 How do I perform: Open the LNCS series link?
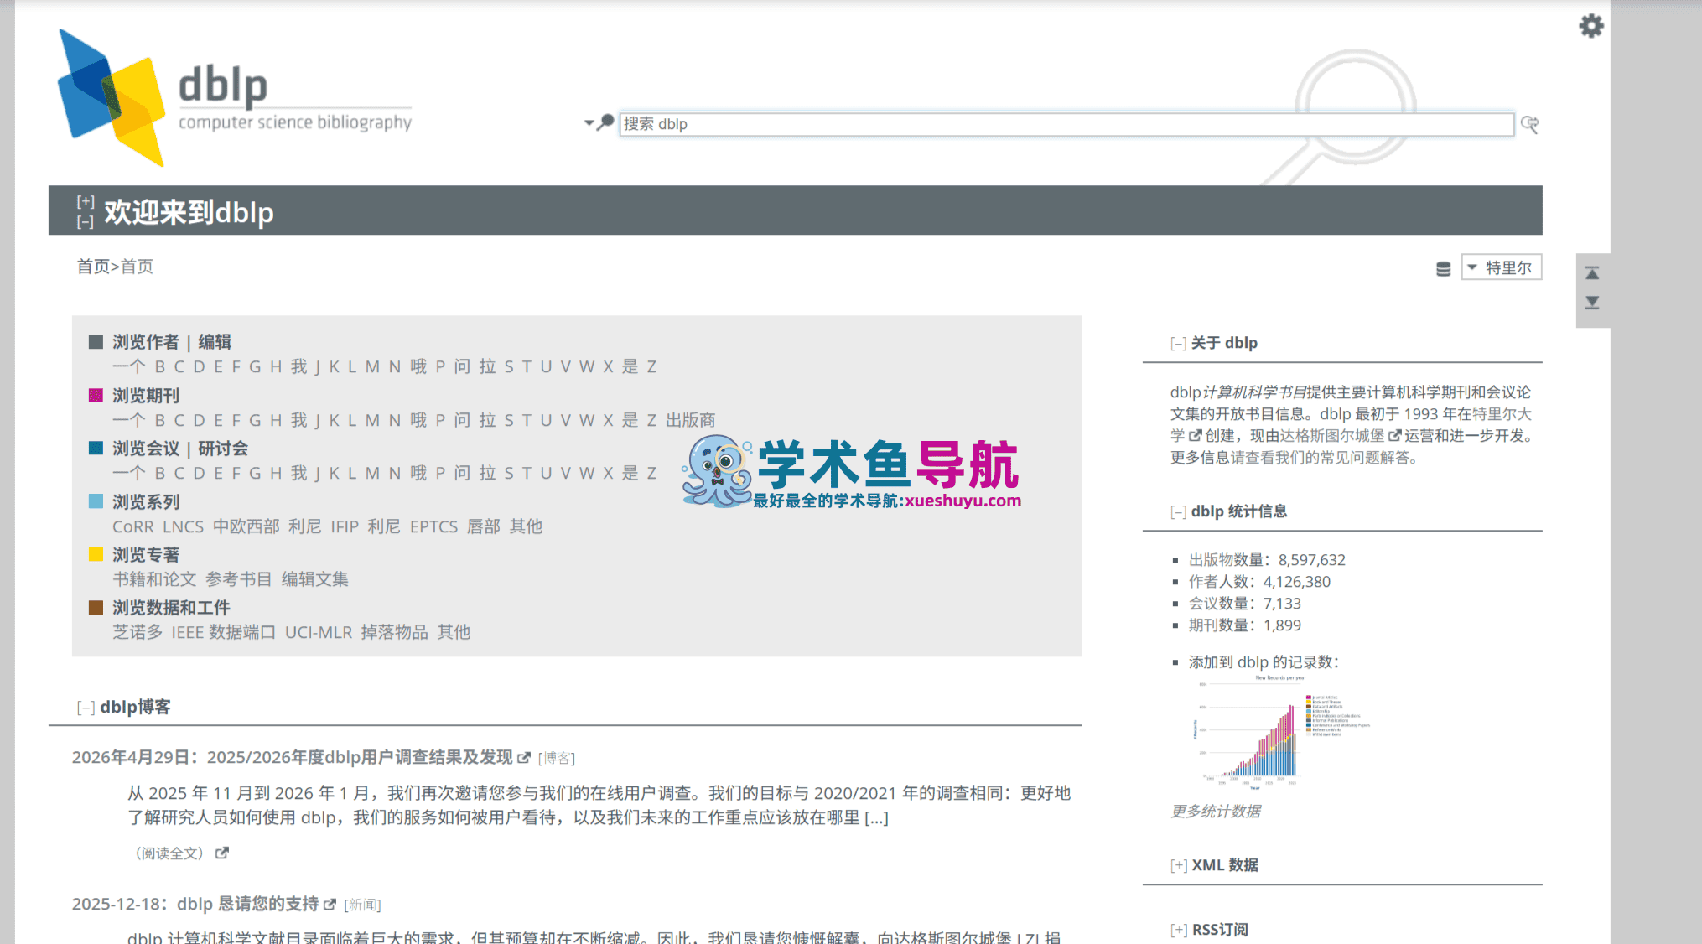pos(184,526)
